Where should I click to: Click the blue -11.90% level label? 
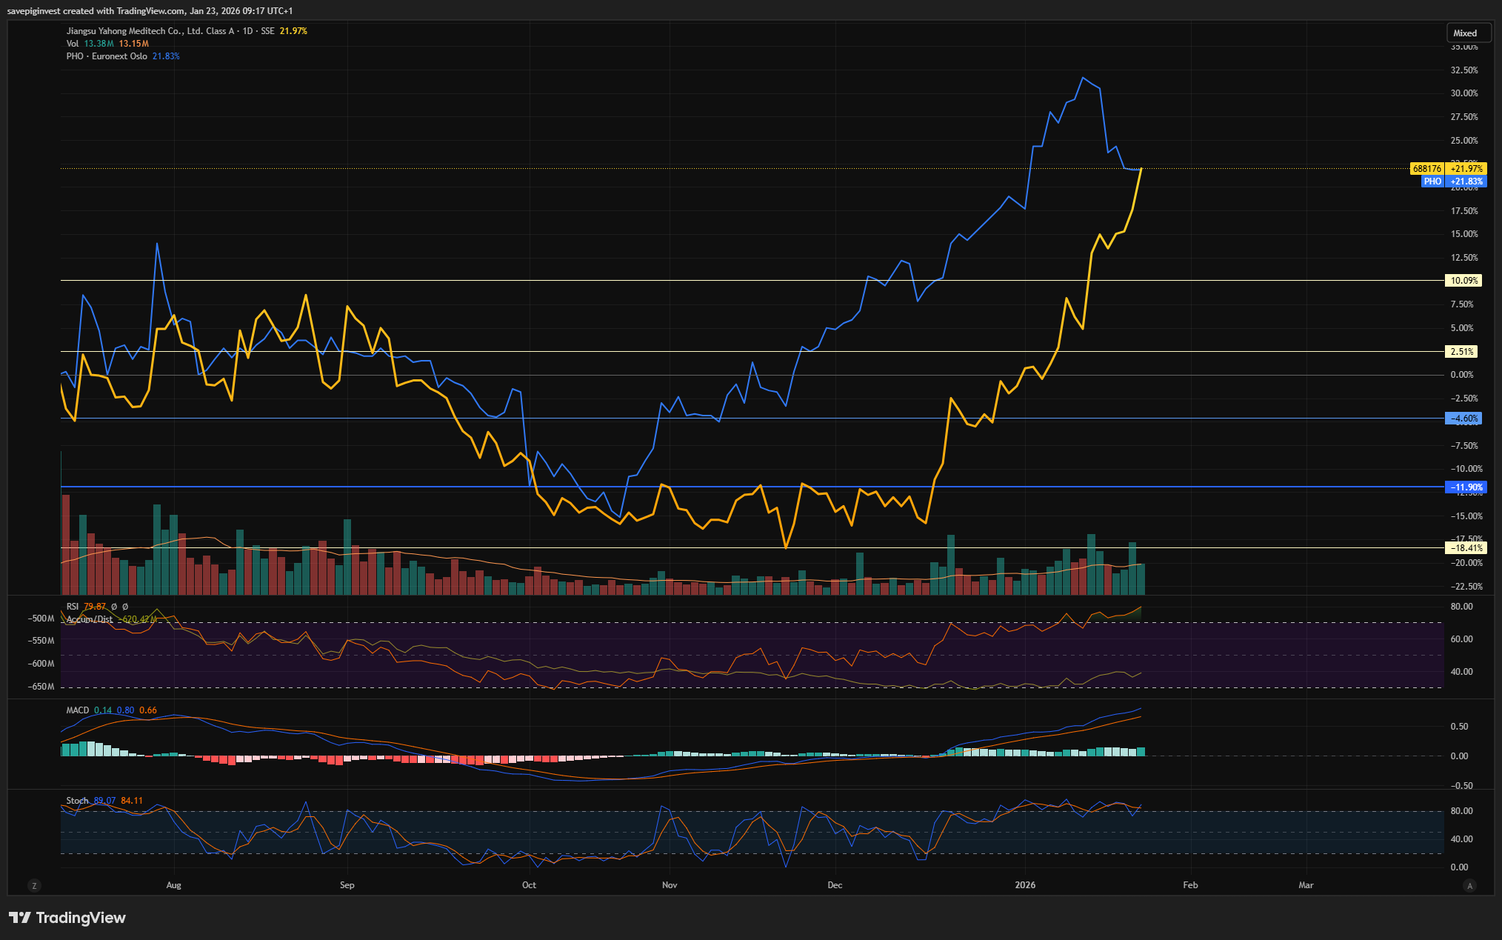1466,487
